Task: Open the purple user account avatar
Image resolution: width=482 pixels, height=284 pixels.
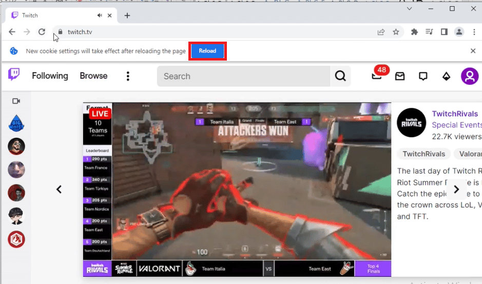Action: (x=469, y=76)
